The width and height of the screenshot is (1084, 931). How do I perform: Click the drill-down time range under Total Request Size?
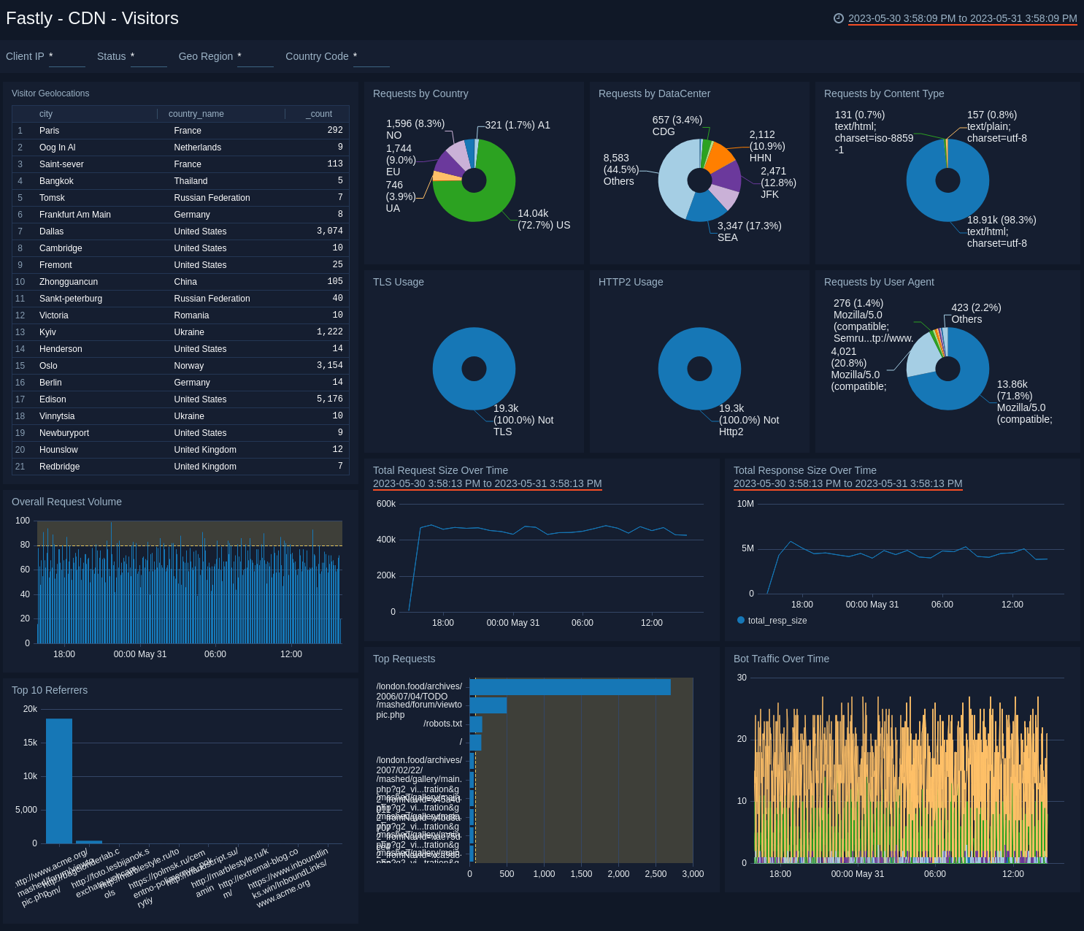(487, 483)
